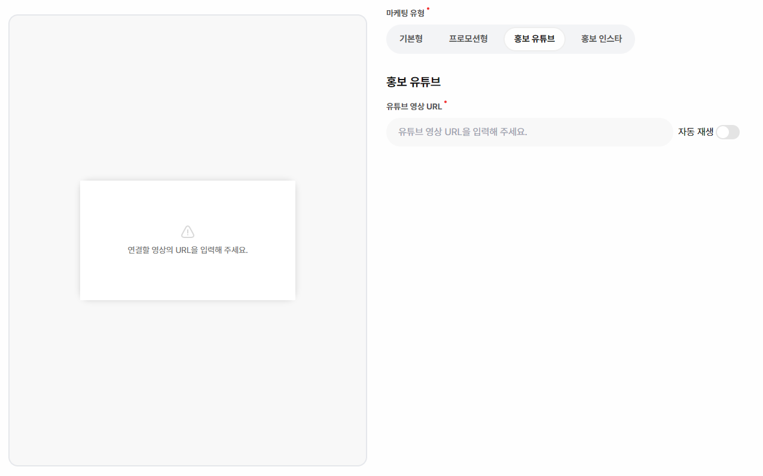Select the 홍보 유튜브 tab

point(535,39)
